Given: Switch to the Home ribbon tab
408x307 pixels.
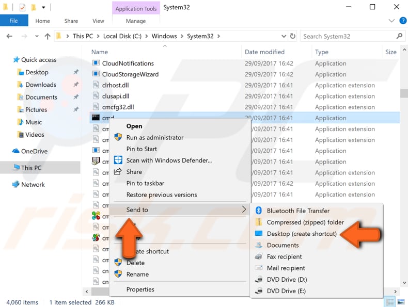Looking at the screenshot, I should pyautogui.click(x=42, y=21).
